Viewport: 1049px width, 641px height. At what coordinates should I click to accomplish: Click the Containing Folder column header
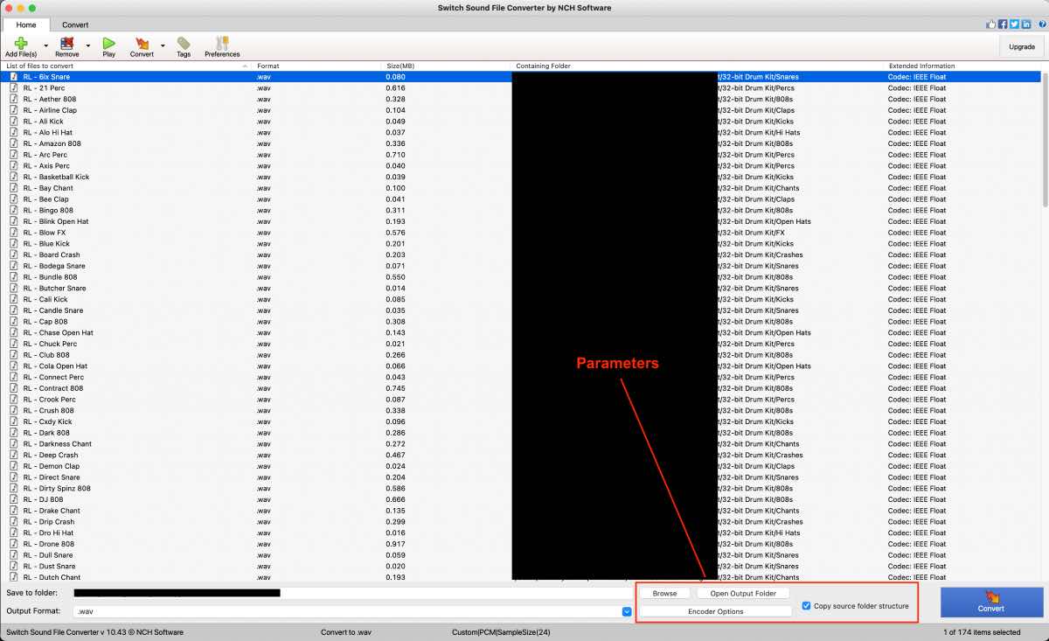click(699, 66)
